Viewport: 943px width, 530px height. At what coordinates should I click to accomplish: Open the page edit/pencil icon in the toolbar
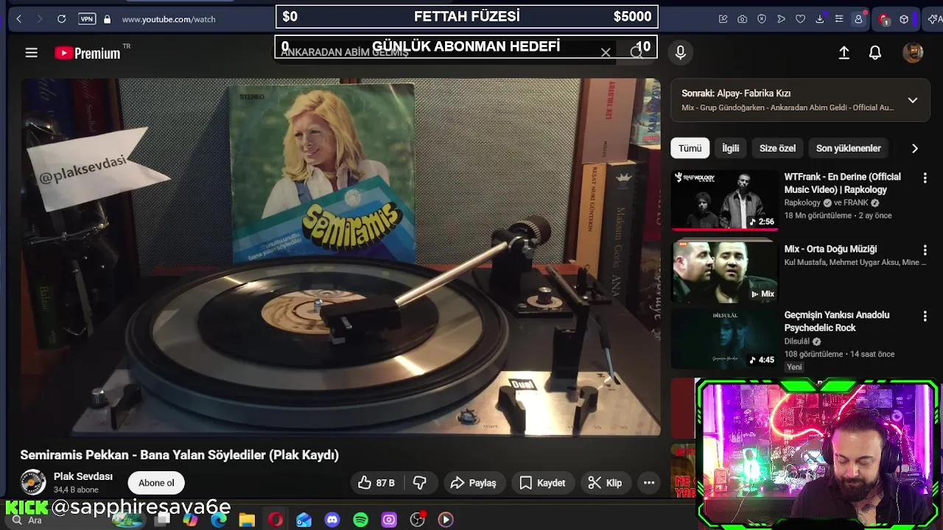tap(723, 19)
